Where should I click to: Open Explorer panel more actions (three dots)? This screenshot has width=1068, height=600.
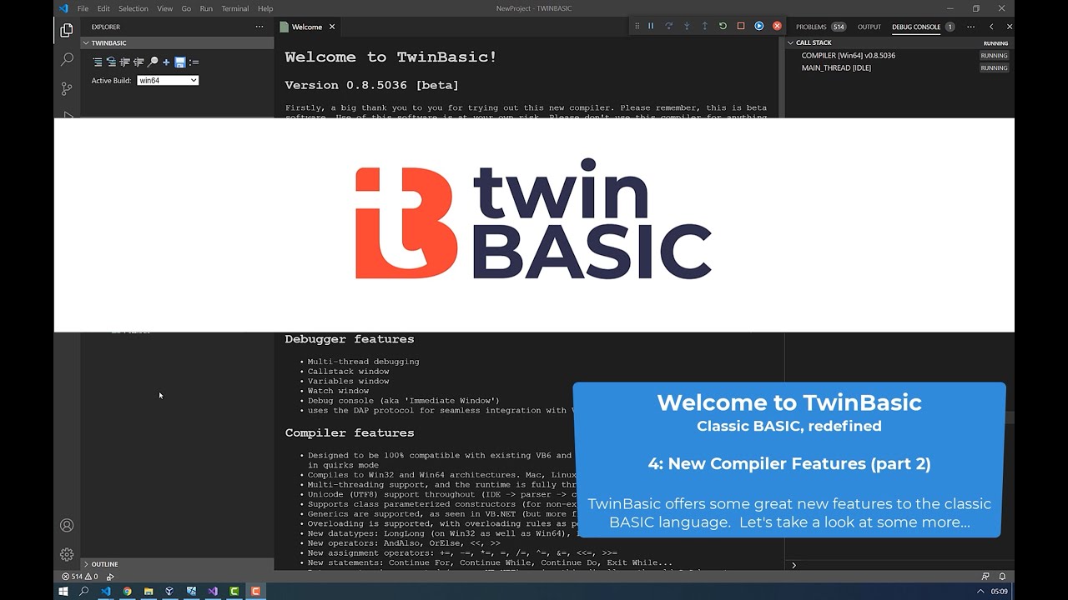point(259,27)
